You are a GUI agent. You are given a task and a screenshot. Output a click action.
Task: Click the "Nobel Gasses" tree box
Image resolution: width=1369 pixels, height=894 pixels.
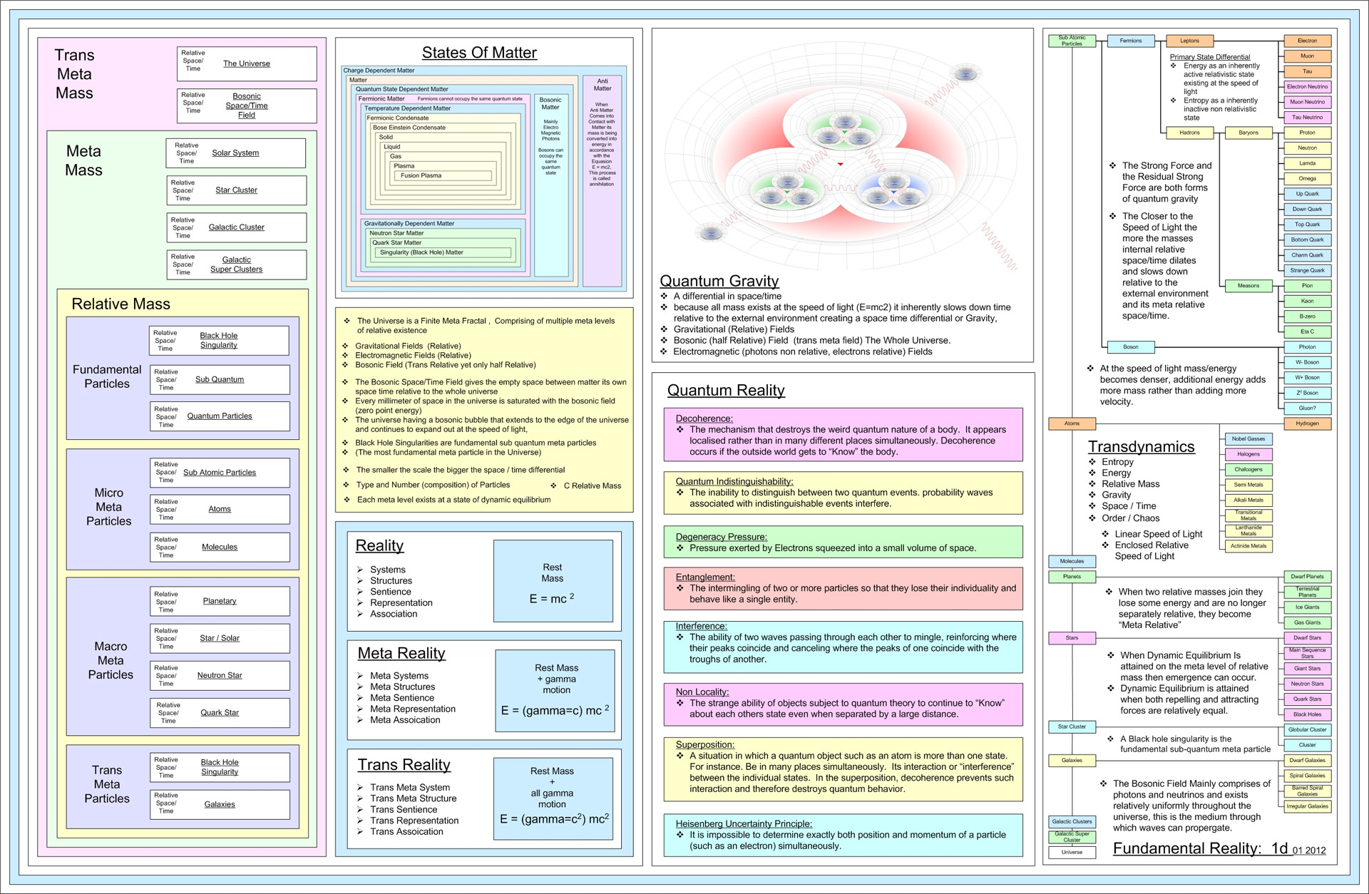pyautogui.click(x=1248, y=439)
